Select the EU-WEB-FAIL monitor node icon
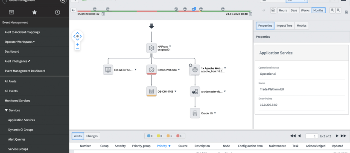The image size is (350, 153). [x=108, y=70]
